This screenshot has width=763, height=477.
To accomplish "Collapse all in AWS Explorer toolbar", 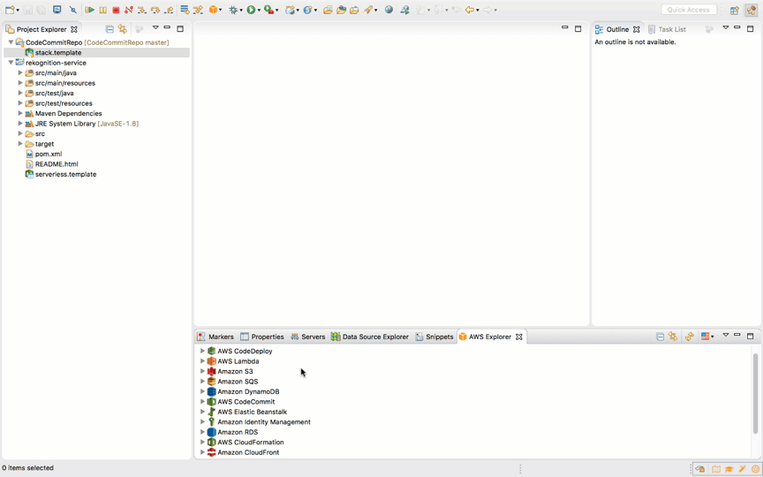I will click(x=660, y=337).
